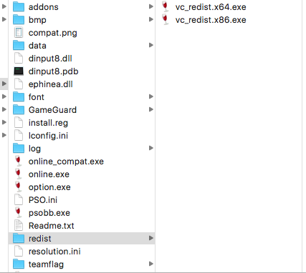Select the online.exe file name
Viewport: 306px width, 273px height.
[49, 174]
